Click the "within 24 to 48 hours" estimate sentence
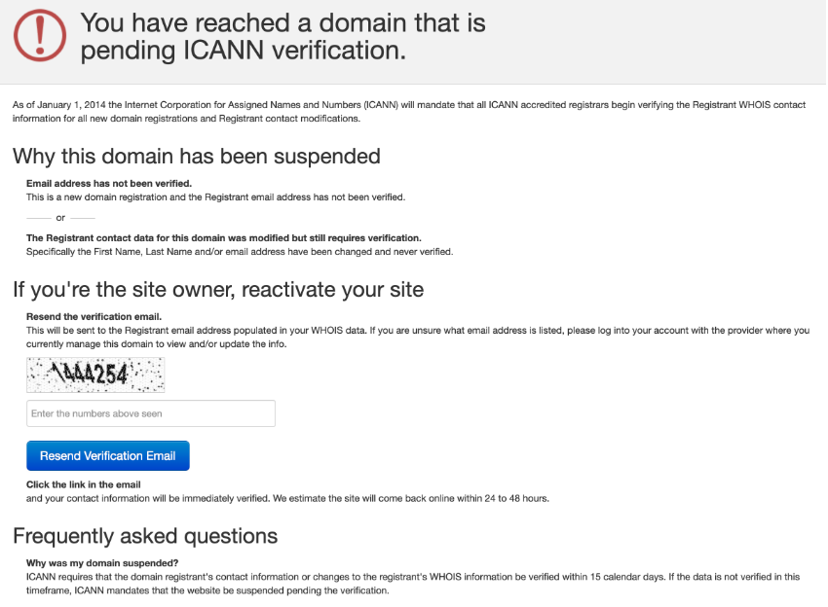Viewport: 828px width, 607px height. pos(287,498)
